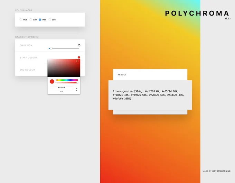
Task: Click the alpha opacity slider handle
Action: pyautogui.click(x=77, y=82)
